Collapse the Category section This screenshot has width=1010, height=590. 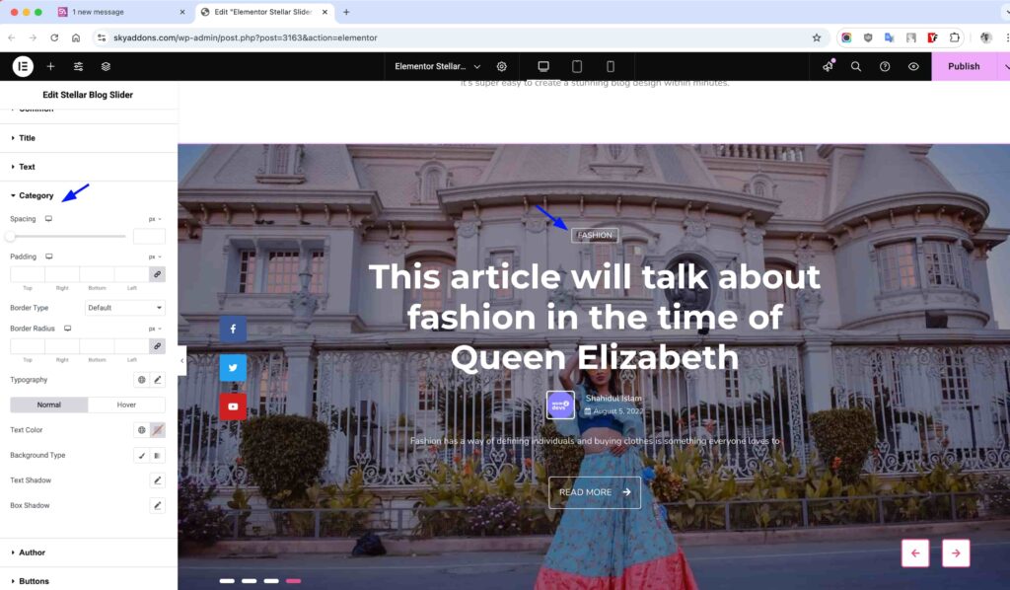tap(89, 195)
